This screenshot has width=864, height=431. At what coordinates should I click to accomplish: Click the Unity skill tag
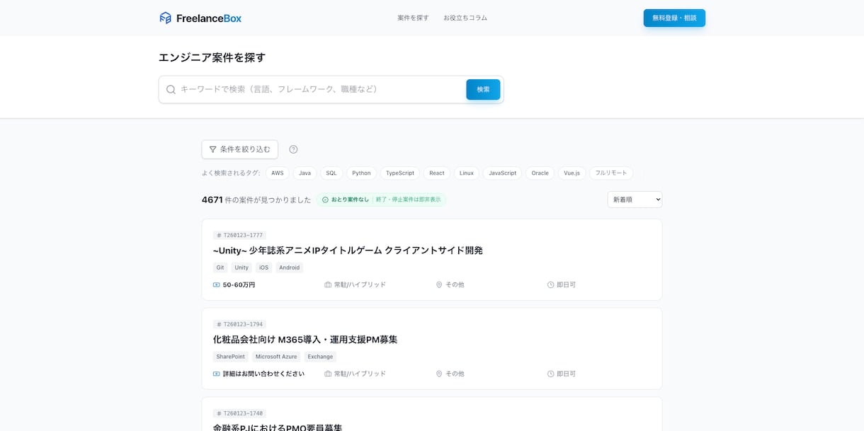[x=241, y=268]
